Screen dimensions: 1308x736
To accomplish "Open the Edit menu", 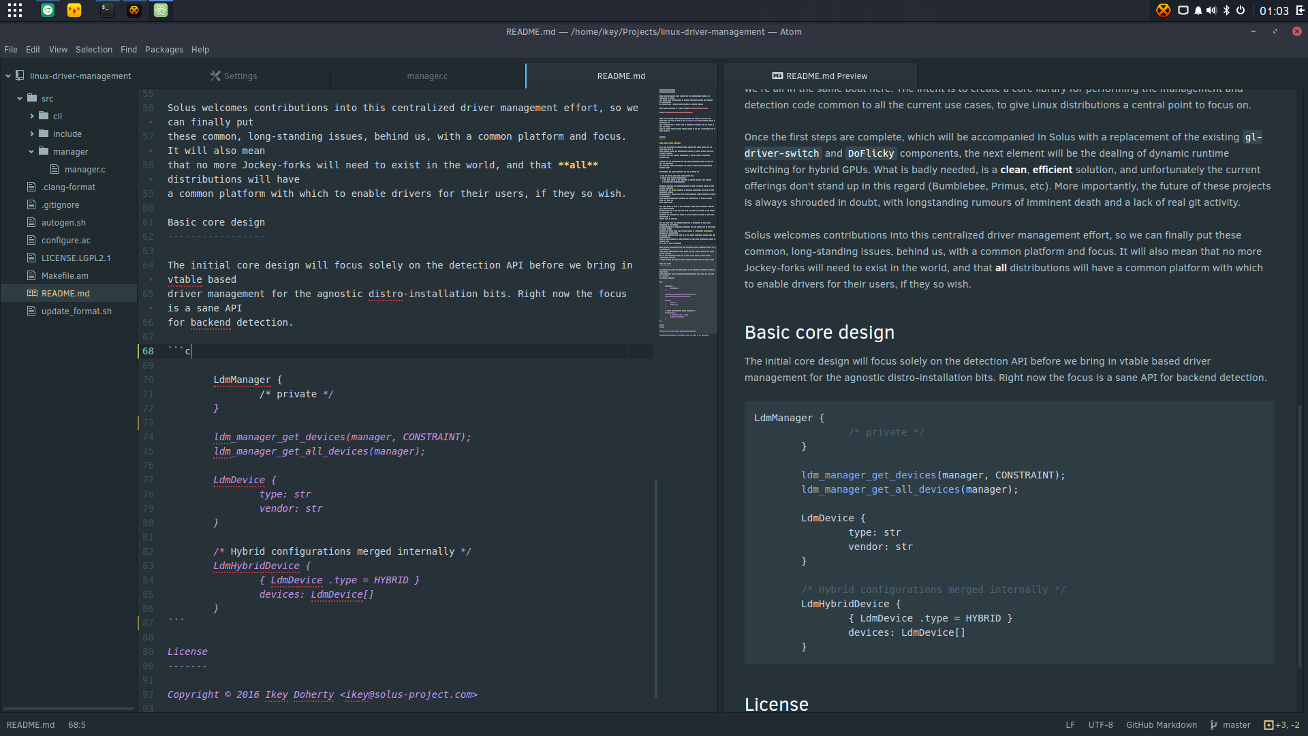I will point(33,50).
